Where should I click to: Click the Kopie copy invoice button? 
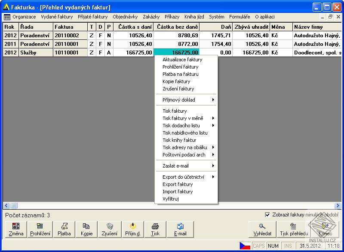tap(86, 229)
